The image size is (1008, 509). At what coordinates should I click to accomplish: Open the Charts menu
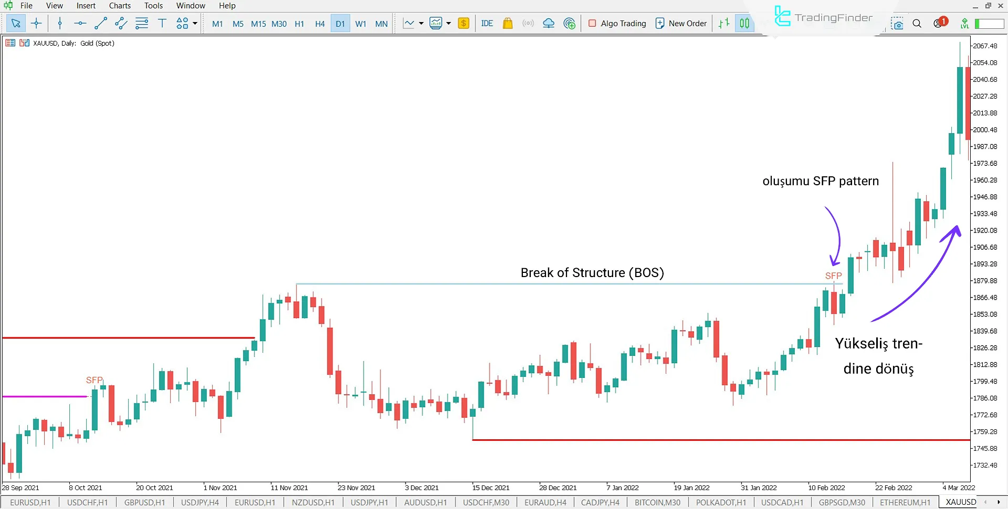(119, 5)
